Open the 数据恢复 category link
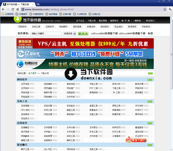The width and height of the screenshot is (173, 151). click(116, 114)
